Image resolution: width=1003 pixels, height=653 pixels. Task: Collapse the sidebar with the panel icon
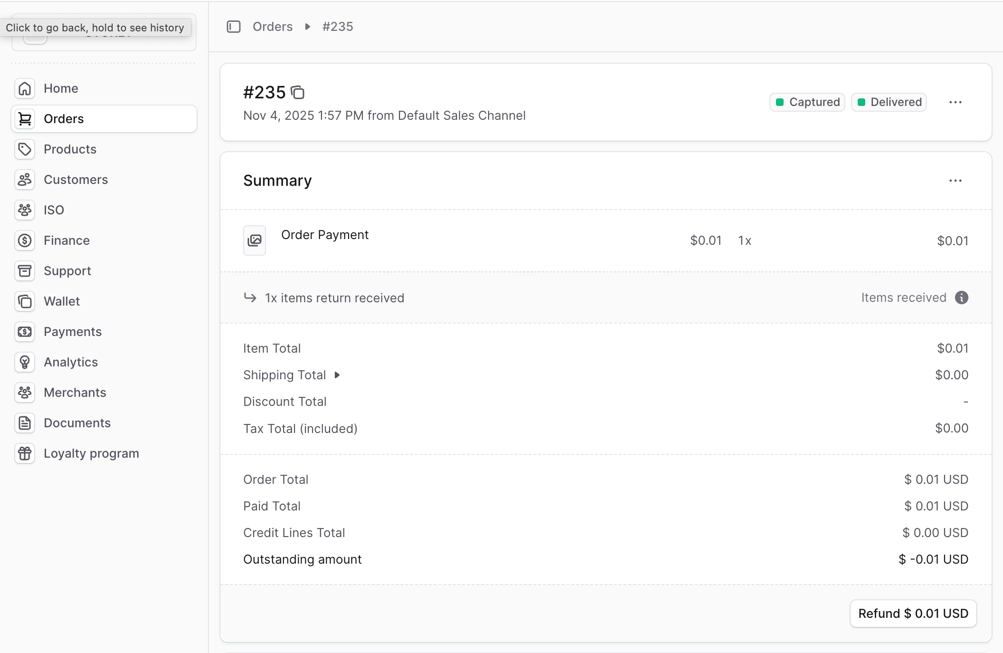coord(233,27)
